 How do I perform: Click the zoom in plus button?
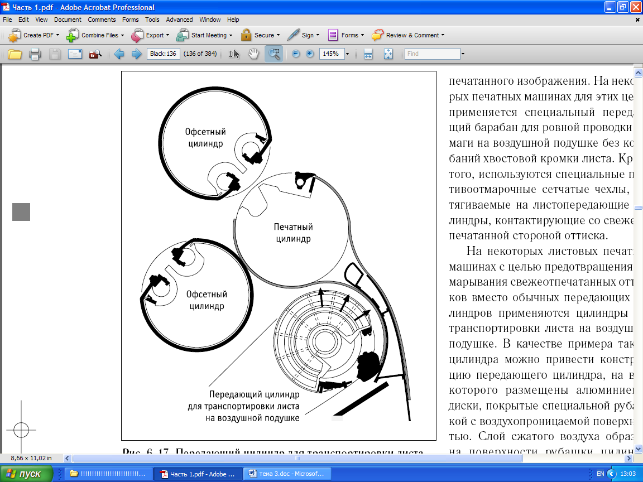(x=310, y=54)
